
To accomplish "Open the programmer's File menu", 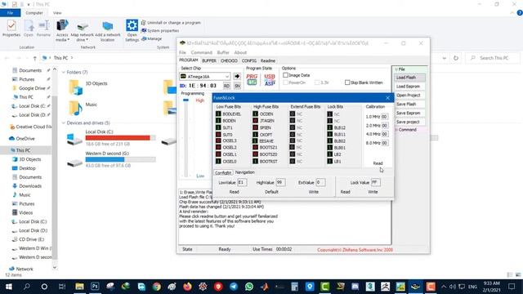I will [x=182, y=52].
